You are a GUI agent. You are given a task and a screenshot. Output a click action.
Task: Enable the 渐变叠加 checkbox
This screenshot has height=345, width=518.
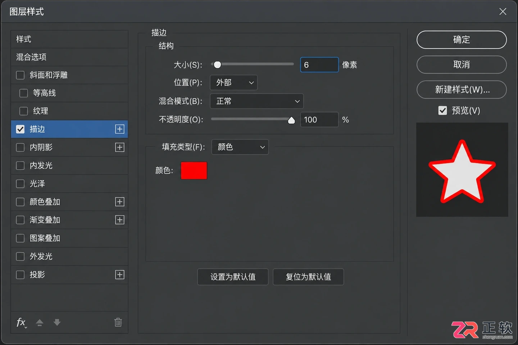20,220
